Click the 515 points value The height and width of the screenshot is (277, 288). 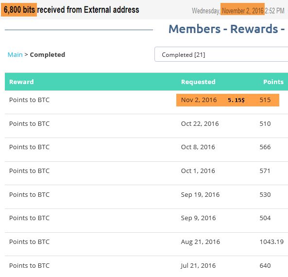pyautogui.click(x=265, y=100)
